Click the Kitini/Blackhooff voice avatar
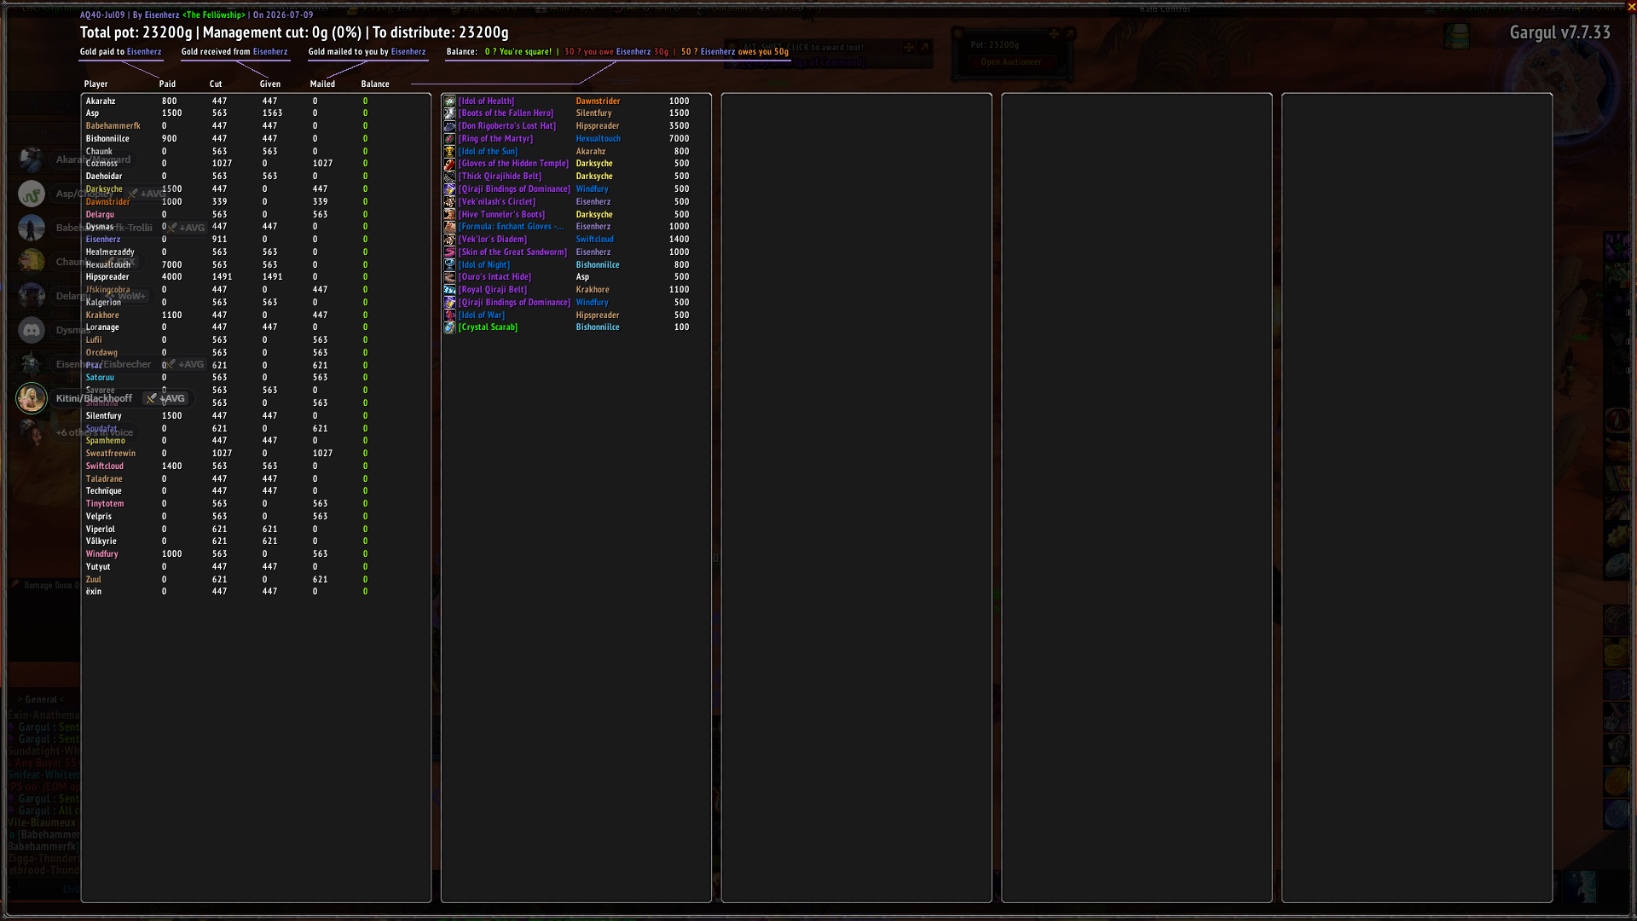Viewport: 1637px width, 921px height. [x=32, y=398]
